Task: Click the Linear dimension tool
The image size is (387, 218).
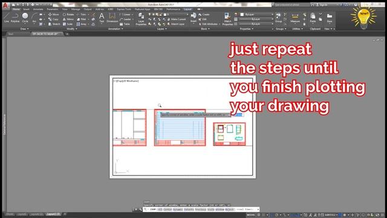Action: pos(125,15)
